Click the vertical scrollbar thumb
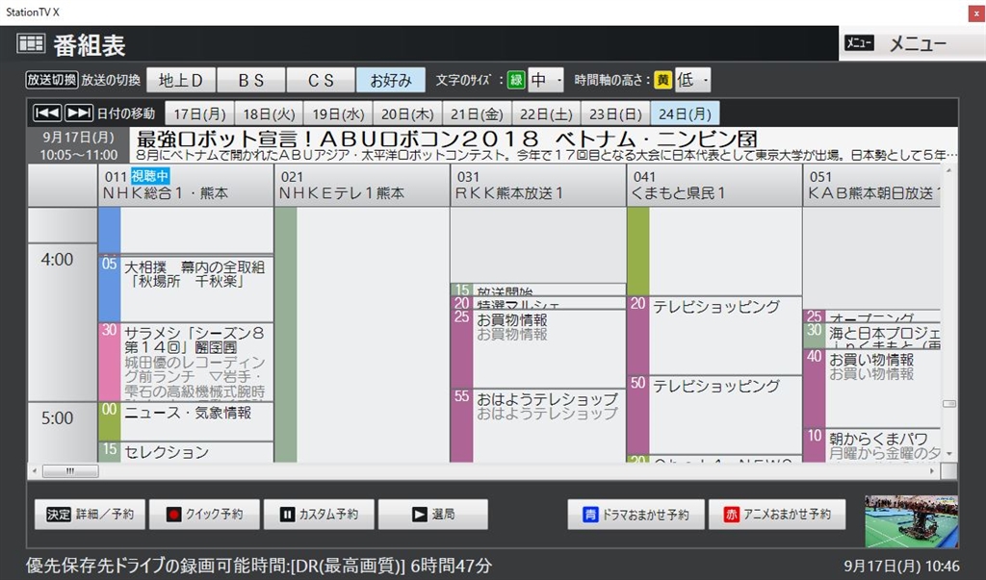 (948, 403)
